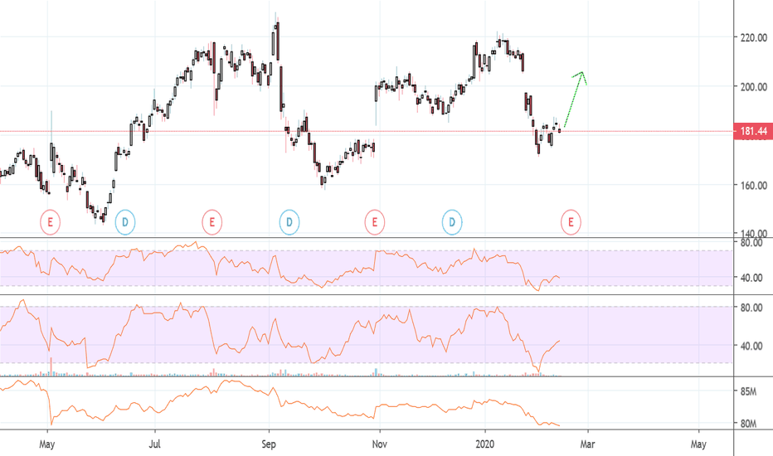Click the earnings E marker just before Mar

(x=571, y=222)
